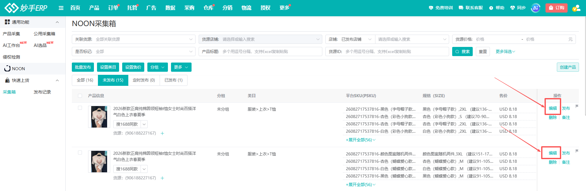Viewport: 586px width, 191px height.
Task: Open 侵权检测 in the sidebar
Action: 11,57
